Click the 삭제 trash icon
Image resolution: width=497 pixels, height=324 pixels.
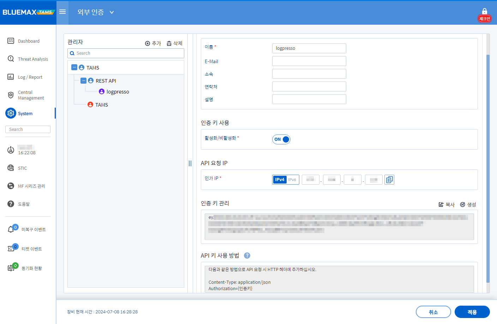169,43
